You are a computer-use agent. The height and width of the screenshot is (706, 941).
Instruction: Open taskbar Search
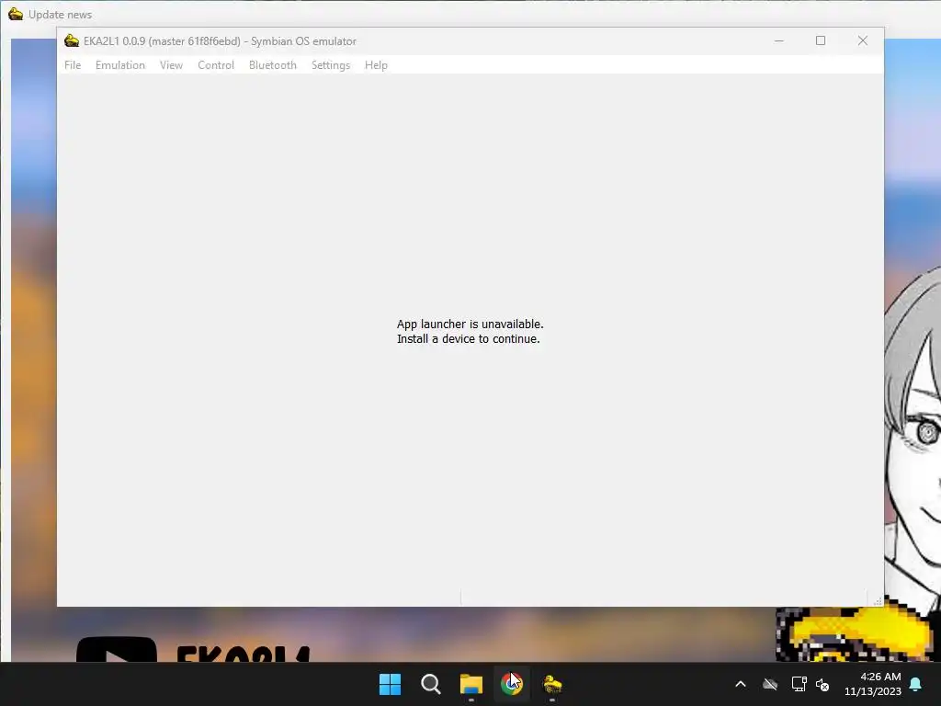click(430, 684)
